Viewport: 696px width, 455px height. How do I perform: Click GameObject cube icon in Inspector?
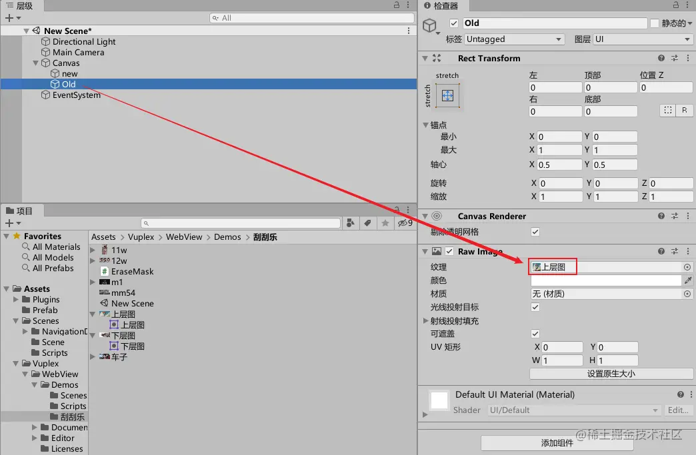430,26
